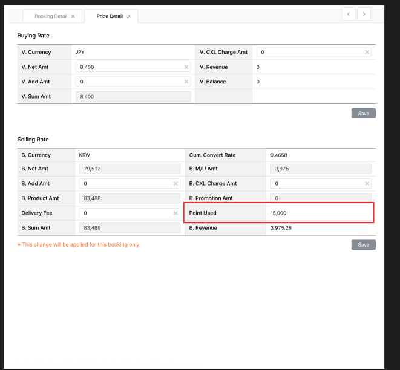Close the Price Detail tab
This screenshot has height=370, width=400.
pyautogui.click(x=128, y=16)
